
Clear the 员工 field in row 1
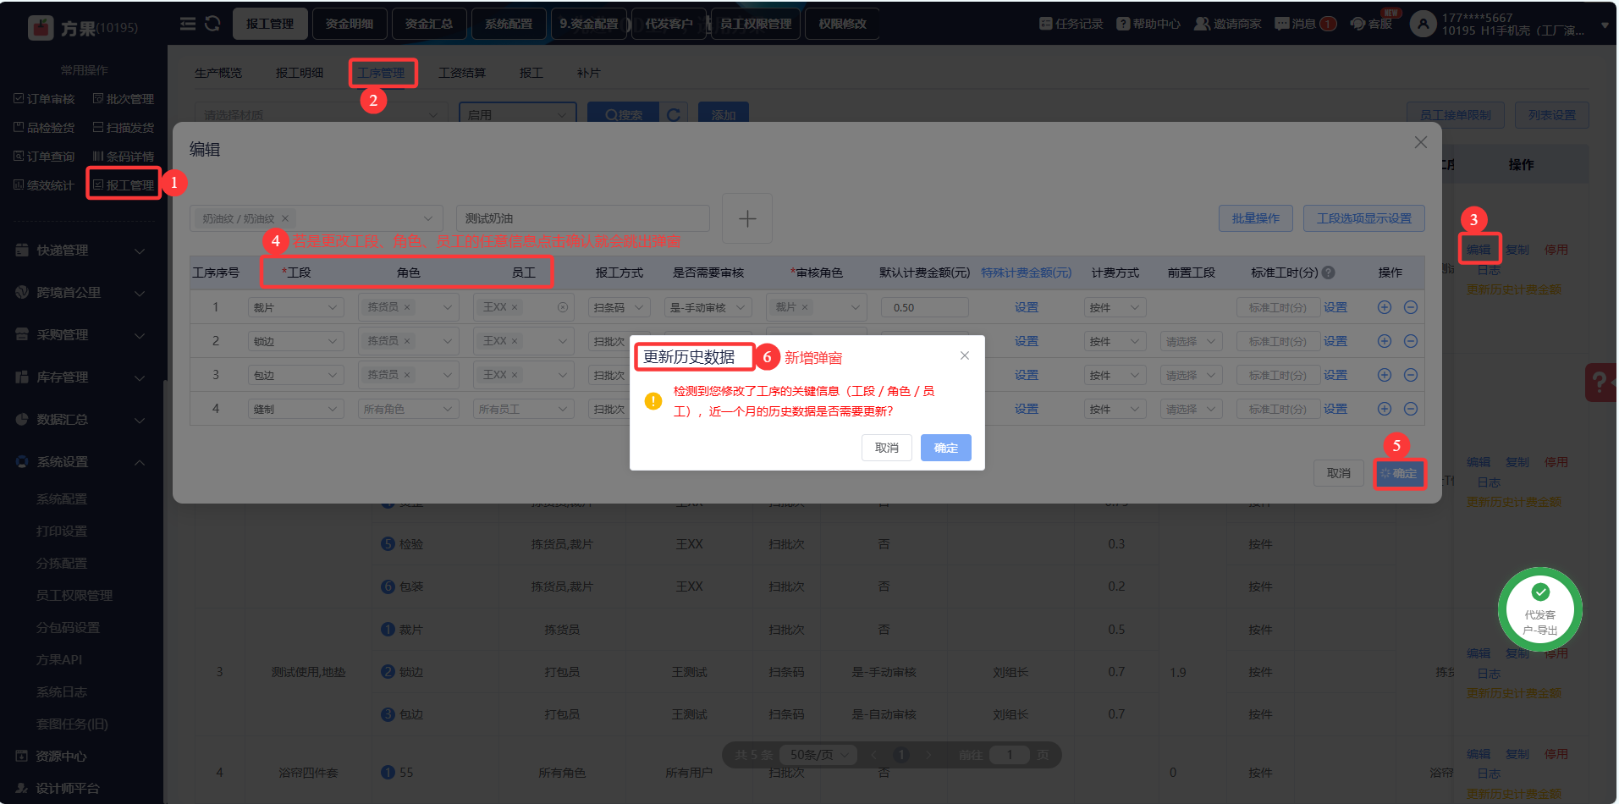tap(563, 307)
